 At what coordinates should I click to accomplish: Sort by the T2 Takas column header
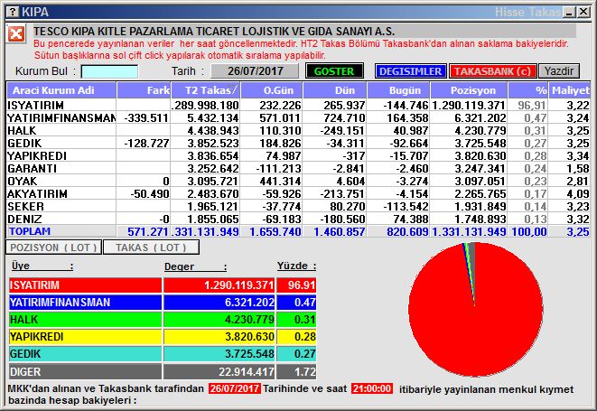tap(206, 90)
